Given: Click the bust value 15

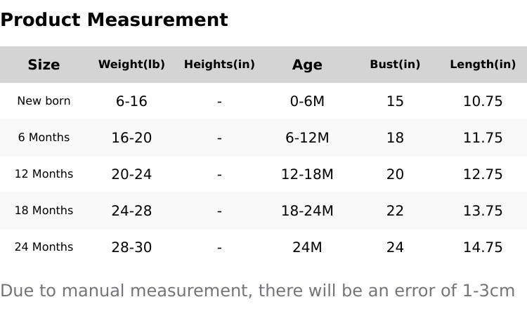Looking at the screenshot, I should pos(395,101).
